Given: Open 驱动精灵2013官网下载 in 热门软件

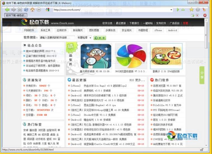Looking at the screenshot, I should 165,115.
